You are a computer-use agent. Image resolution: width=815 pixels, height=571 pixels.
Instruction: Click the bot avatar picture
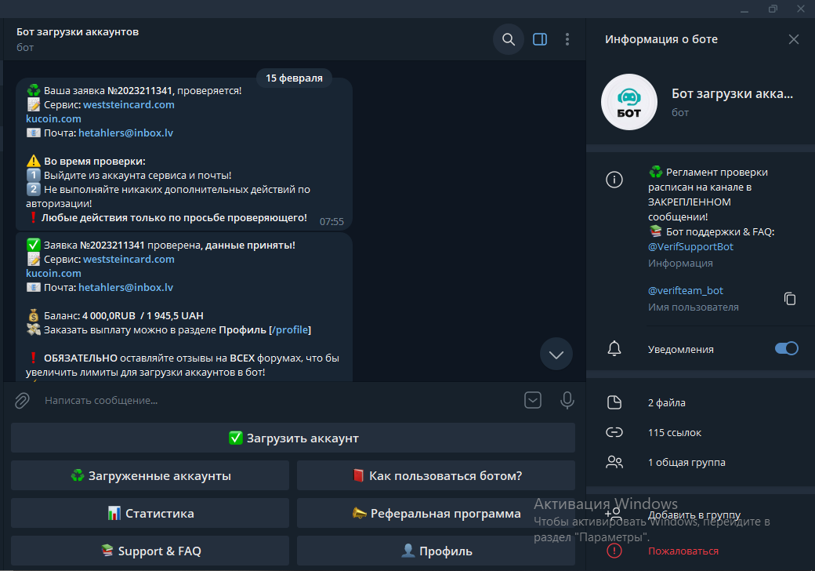(x=628, y=102)
